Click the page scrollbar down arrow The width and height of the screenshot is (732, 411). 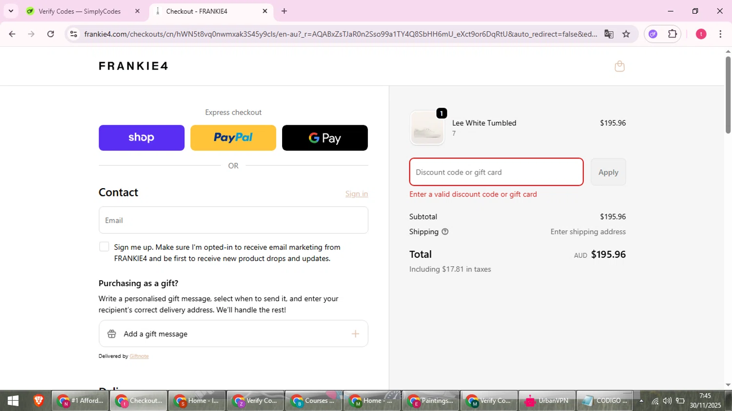pyautogui.click(x=728, y=385)
